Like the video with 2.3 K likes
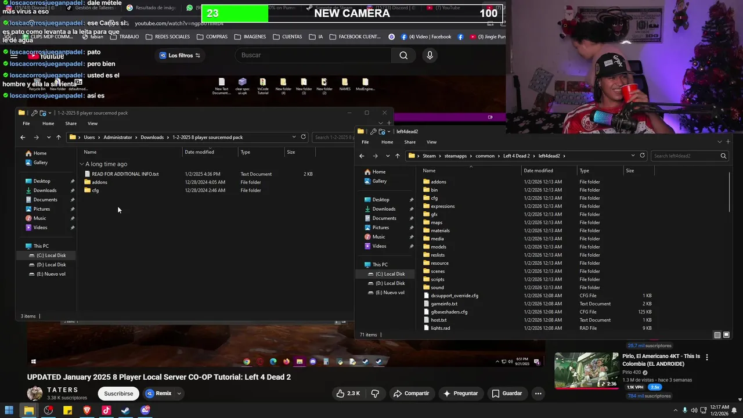Viewport: 743px width, 418px height. 348,394
